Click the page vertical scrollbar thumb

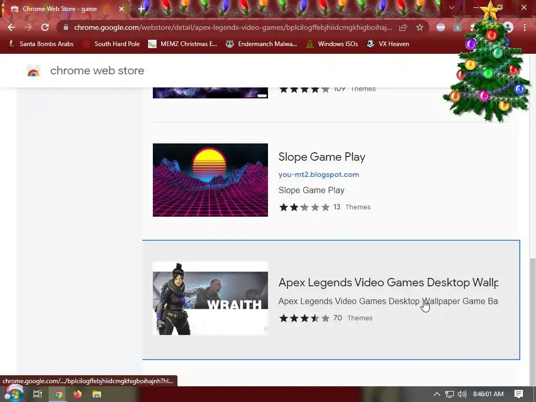[532, 321]
